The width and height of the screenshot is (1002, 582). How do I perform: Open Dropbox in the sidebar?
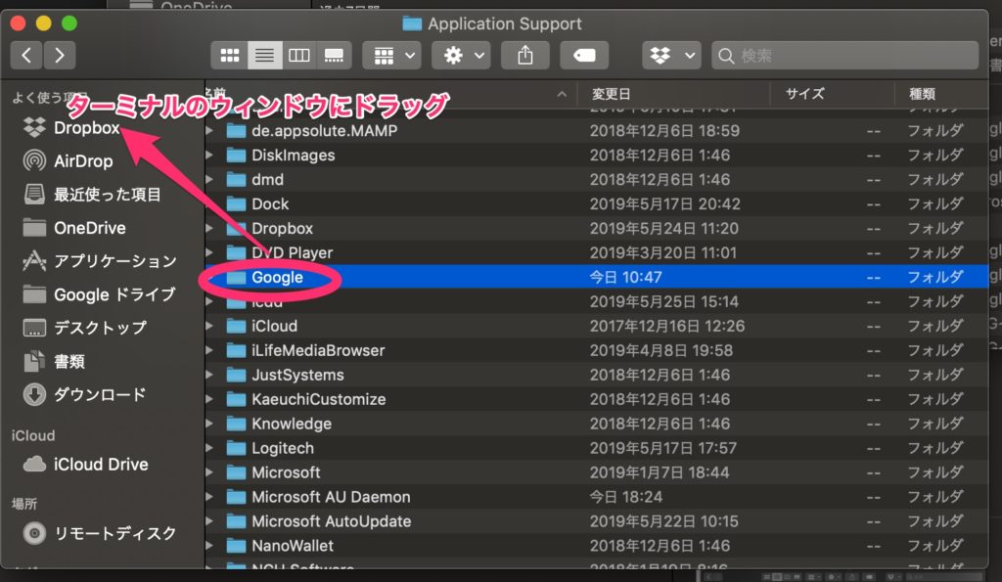70,128
